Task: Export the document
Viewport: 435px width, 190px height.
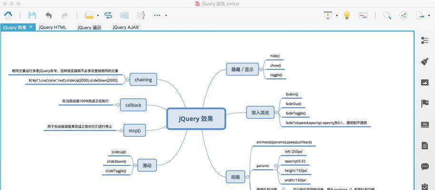Action: 420,15
